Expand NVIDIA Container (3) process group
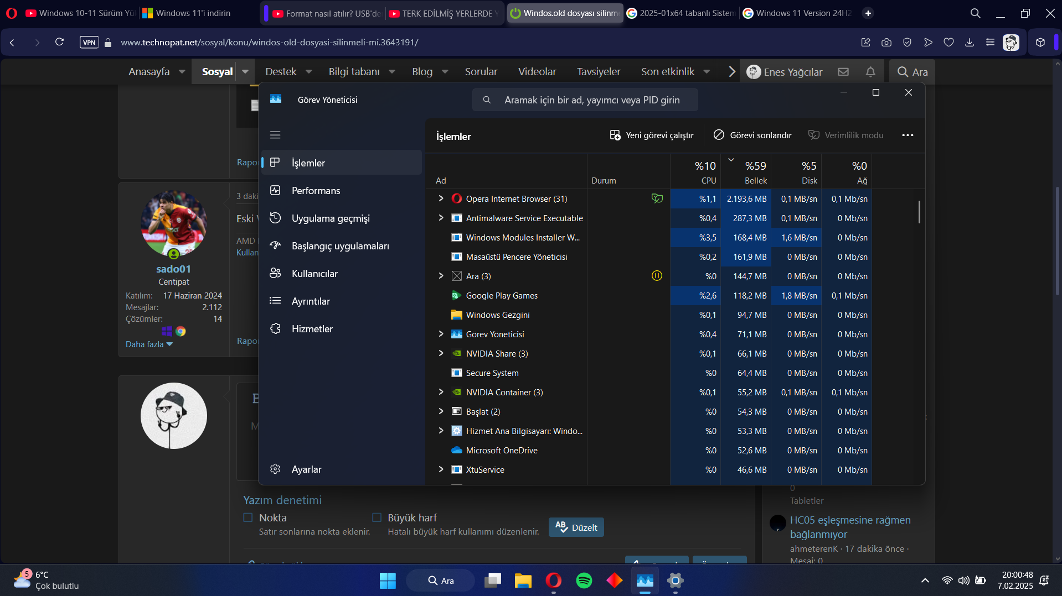This screenshot has width=1062, height=596. (x=441, y=392)
